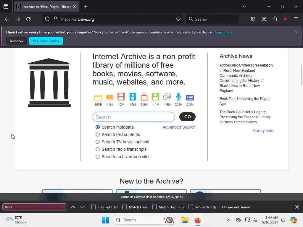The image size is (303, 227).
Task: Open the Pocket save icon
Action: click(x=253, y=19)
